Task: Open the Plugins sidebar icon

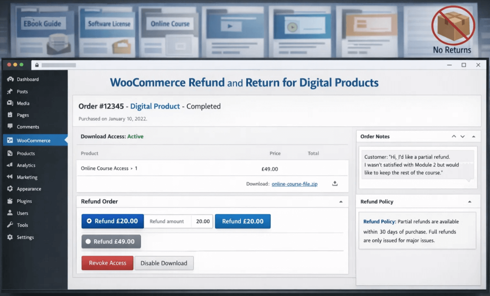Action: pyautogui.click(x=9, y=201)
